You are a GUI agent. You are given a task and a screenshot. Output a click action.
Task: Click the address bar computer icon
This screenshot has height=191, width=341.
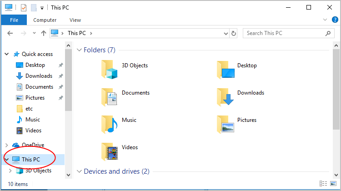click(55, 33)
